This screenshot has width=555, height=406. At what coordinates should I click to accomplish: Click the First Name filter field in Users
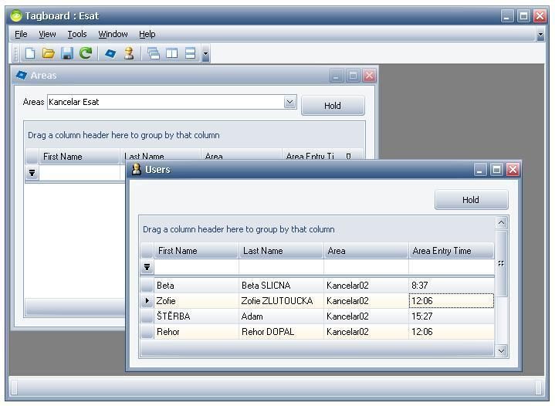196,267
